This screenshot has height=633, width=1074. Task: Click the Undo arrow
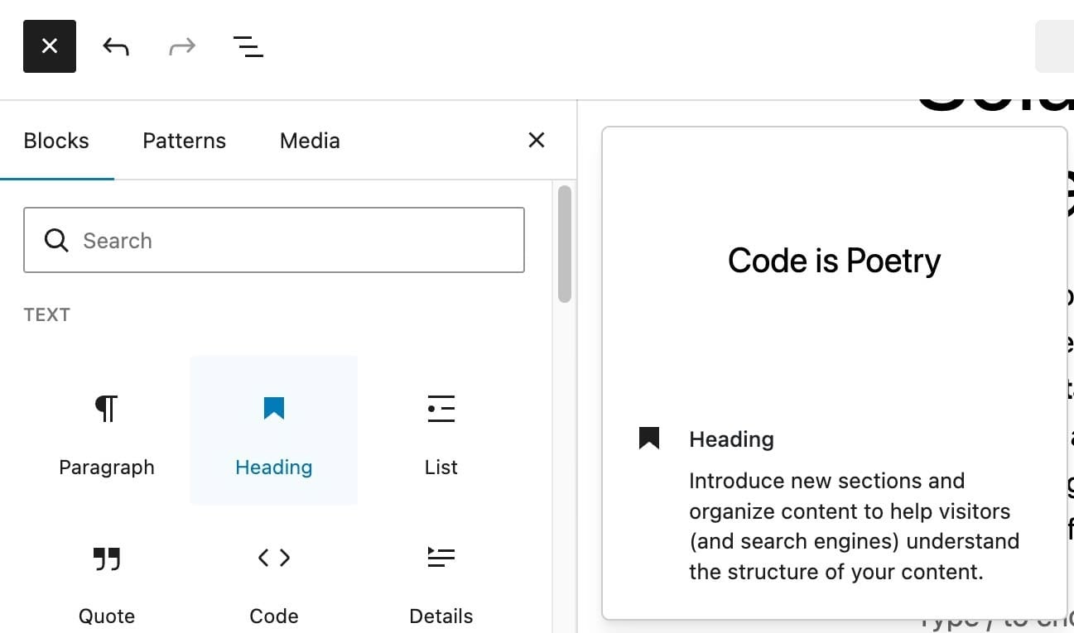(115, 47)
